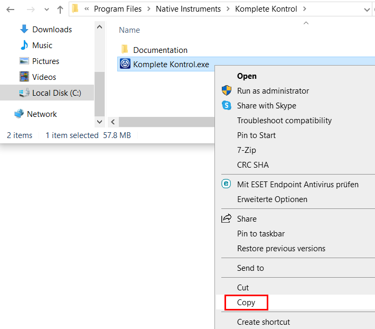Click navigation pane scroll up arrow

pos(100,27)
